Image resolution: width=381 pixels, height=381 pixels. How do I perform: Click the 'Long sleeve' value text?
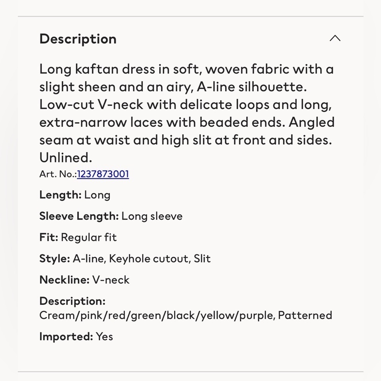(x=152, y=216)
